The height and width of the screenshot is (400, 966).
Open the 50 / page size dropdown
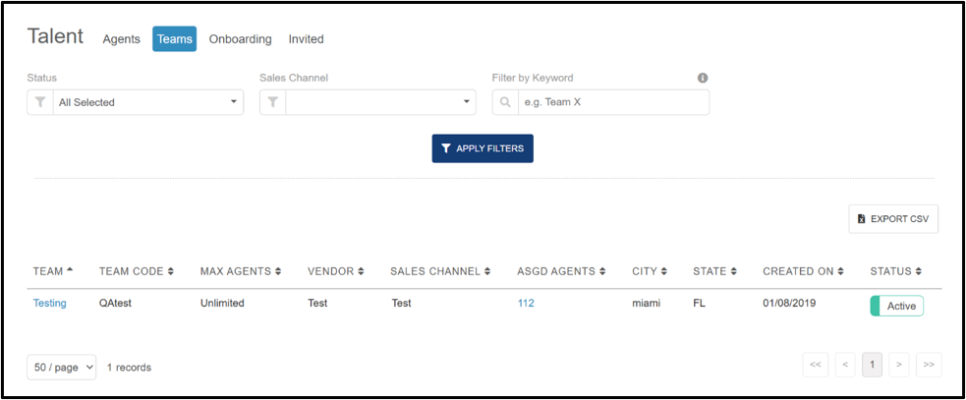coord(62,368)
